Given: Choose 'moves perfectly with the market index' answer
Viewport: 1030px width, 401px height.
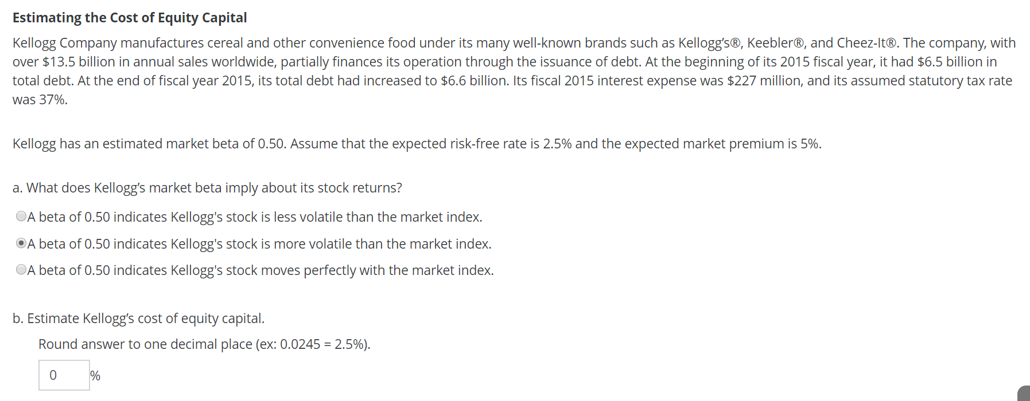Looking at the screenshot, I should 21,269.
